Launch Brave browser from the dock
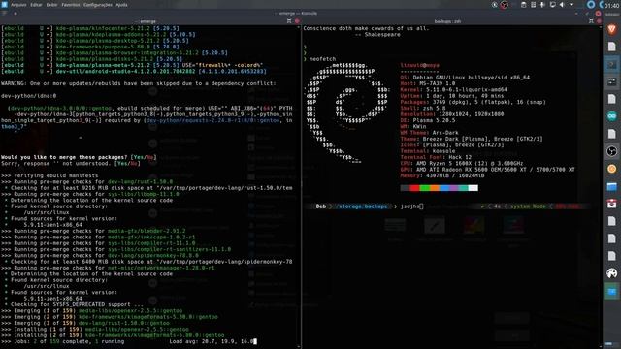The height and width of the screenshot is (349, 621). [x=612, y=29]
